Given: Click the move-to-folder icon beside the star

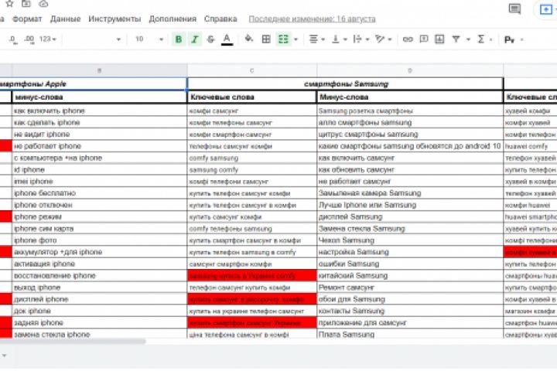Looking at the screenshot, I should point(26,3).
